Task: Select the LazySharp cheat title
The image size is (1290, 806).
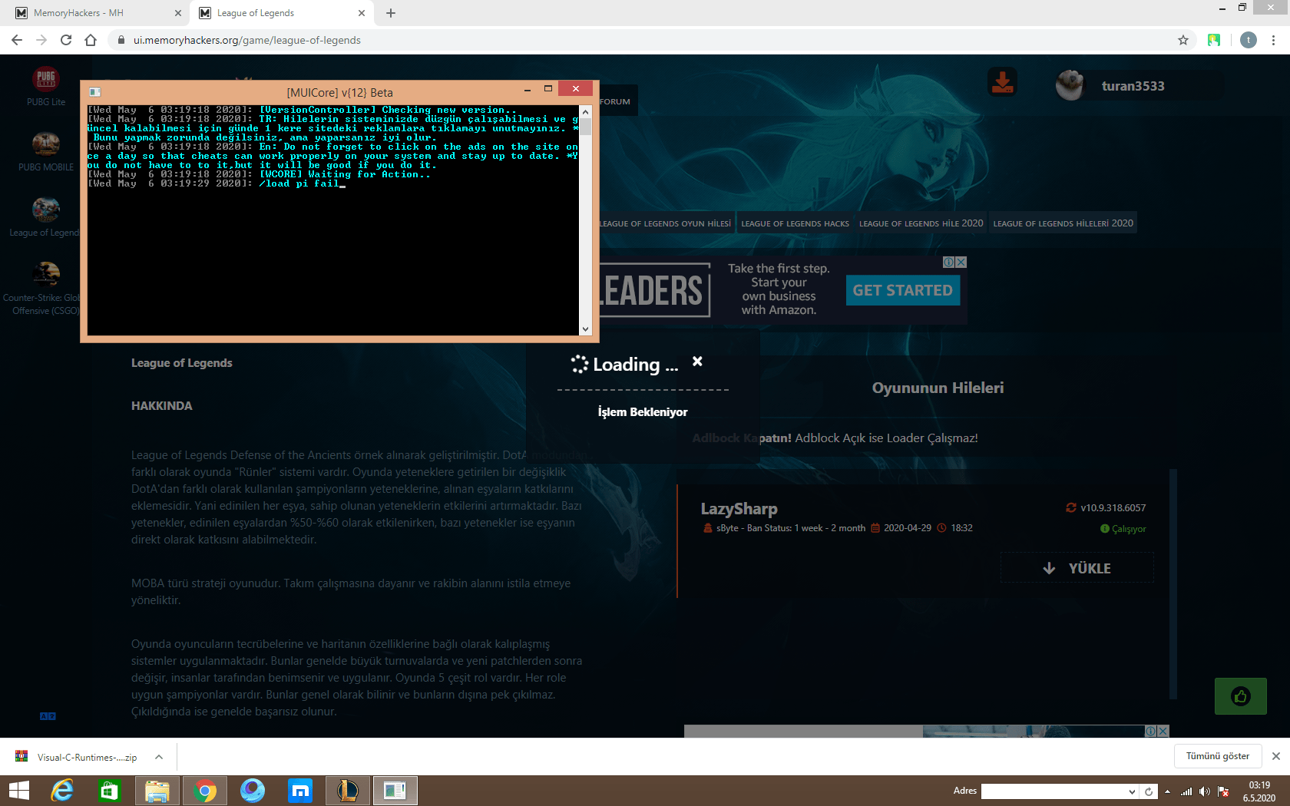Action: [739, 508]
